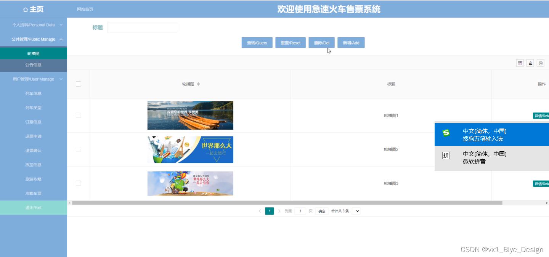549x257 pixels.
Task: Click the 新增/Add button
Action: pos(351,43)
